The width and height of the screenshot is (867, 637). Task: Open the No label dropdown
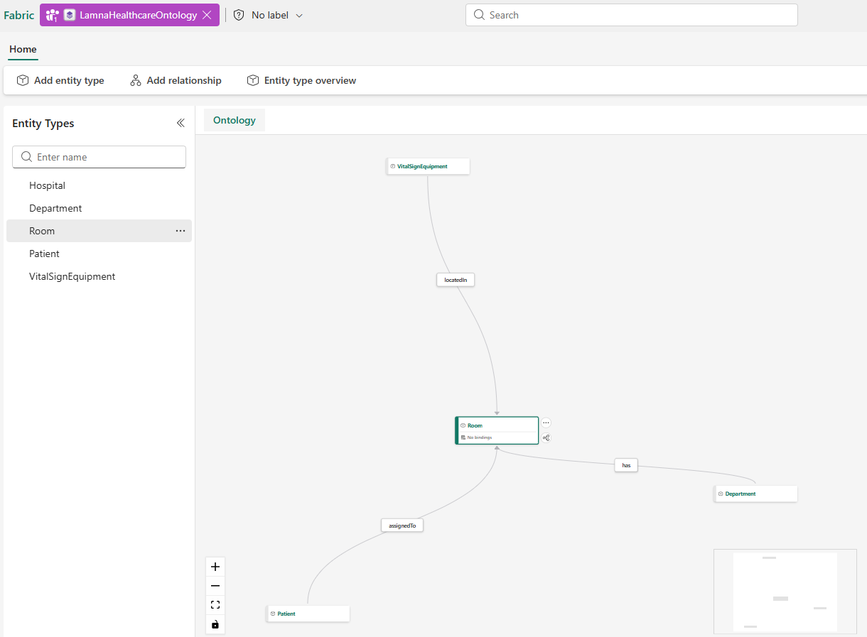click(x=277, y=14)
